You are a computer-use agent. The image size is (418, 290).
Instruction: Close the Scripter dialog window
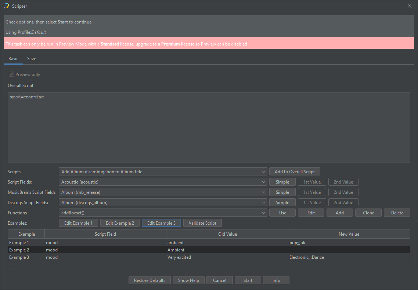[410, 6]
